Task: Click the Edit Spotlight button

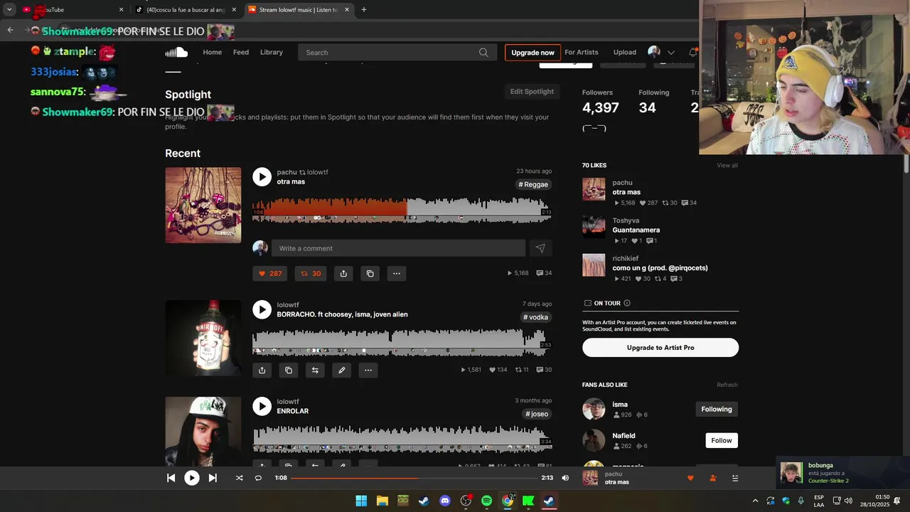Action: point(532,91)
